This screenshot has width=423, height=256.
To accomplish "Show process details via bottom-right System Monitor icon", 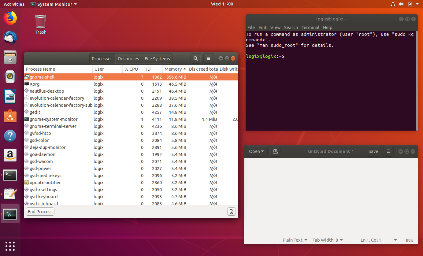I will [232, 211].
